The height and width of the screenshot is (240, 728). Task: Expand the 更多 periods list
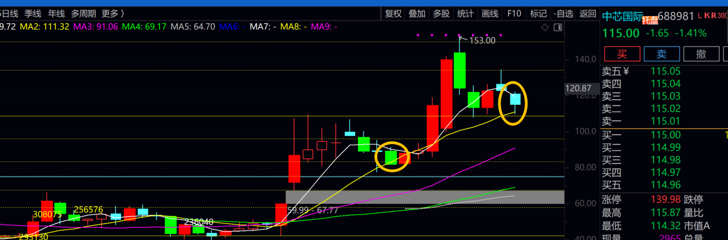[x=113, y=13]
